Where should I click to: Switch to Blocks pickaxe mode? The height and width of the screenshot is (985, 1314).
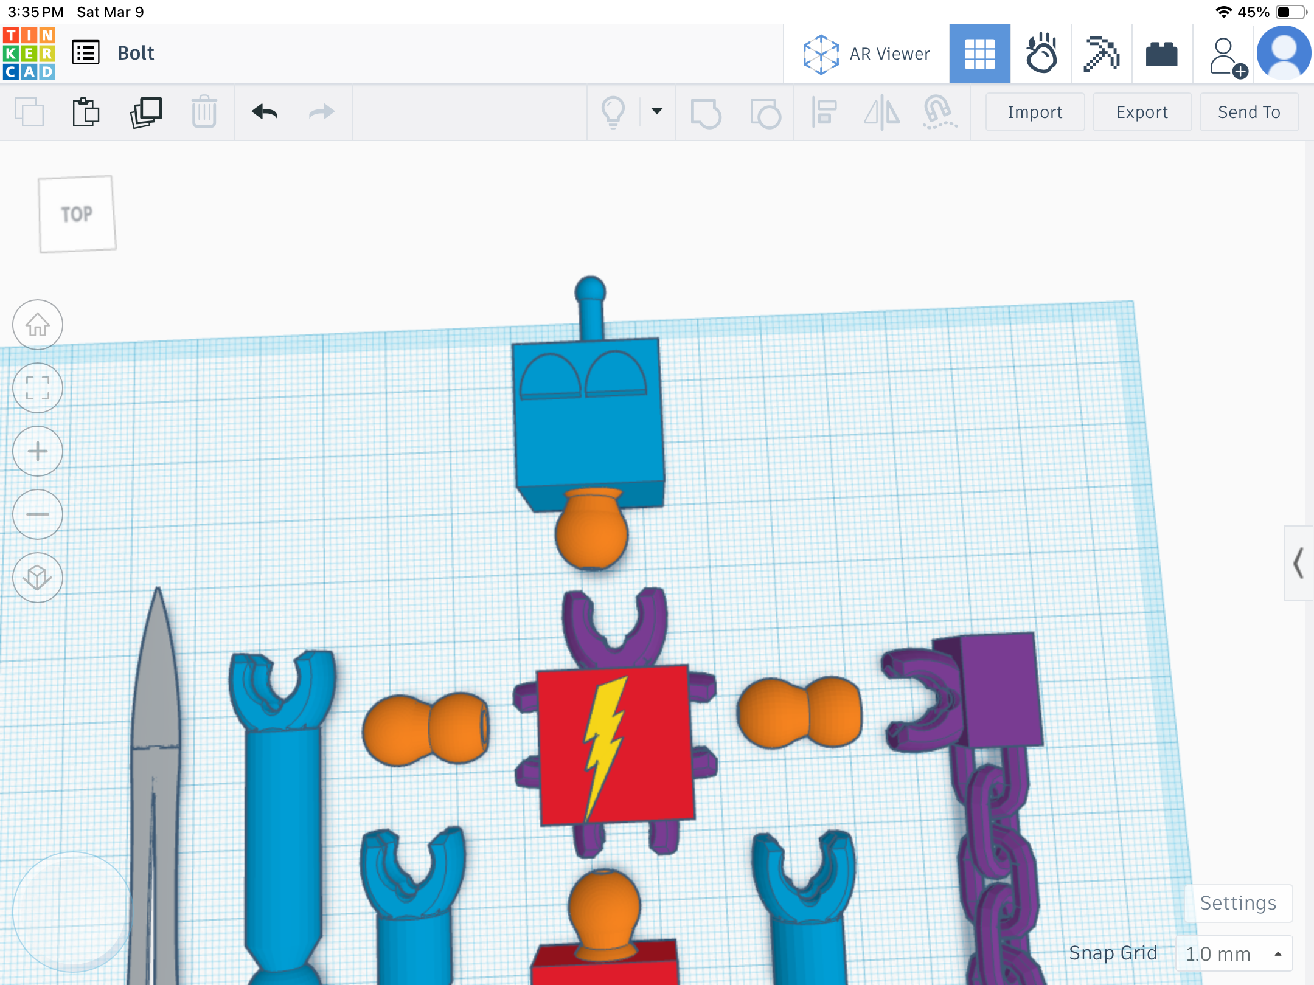(x=1101, y=54)
